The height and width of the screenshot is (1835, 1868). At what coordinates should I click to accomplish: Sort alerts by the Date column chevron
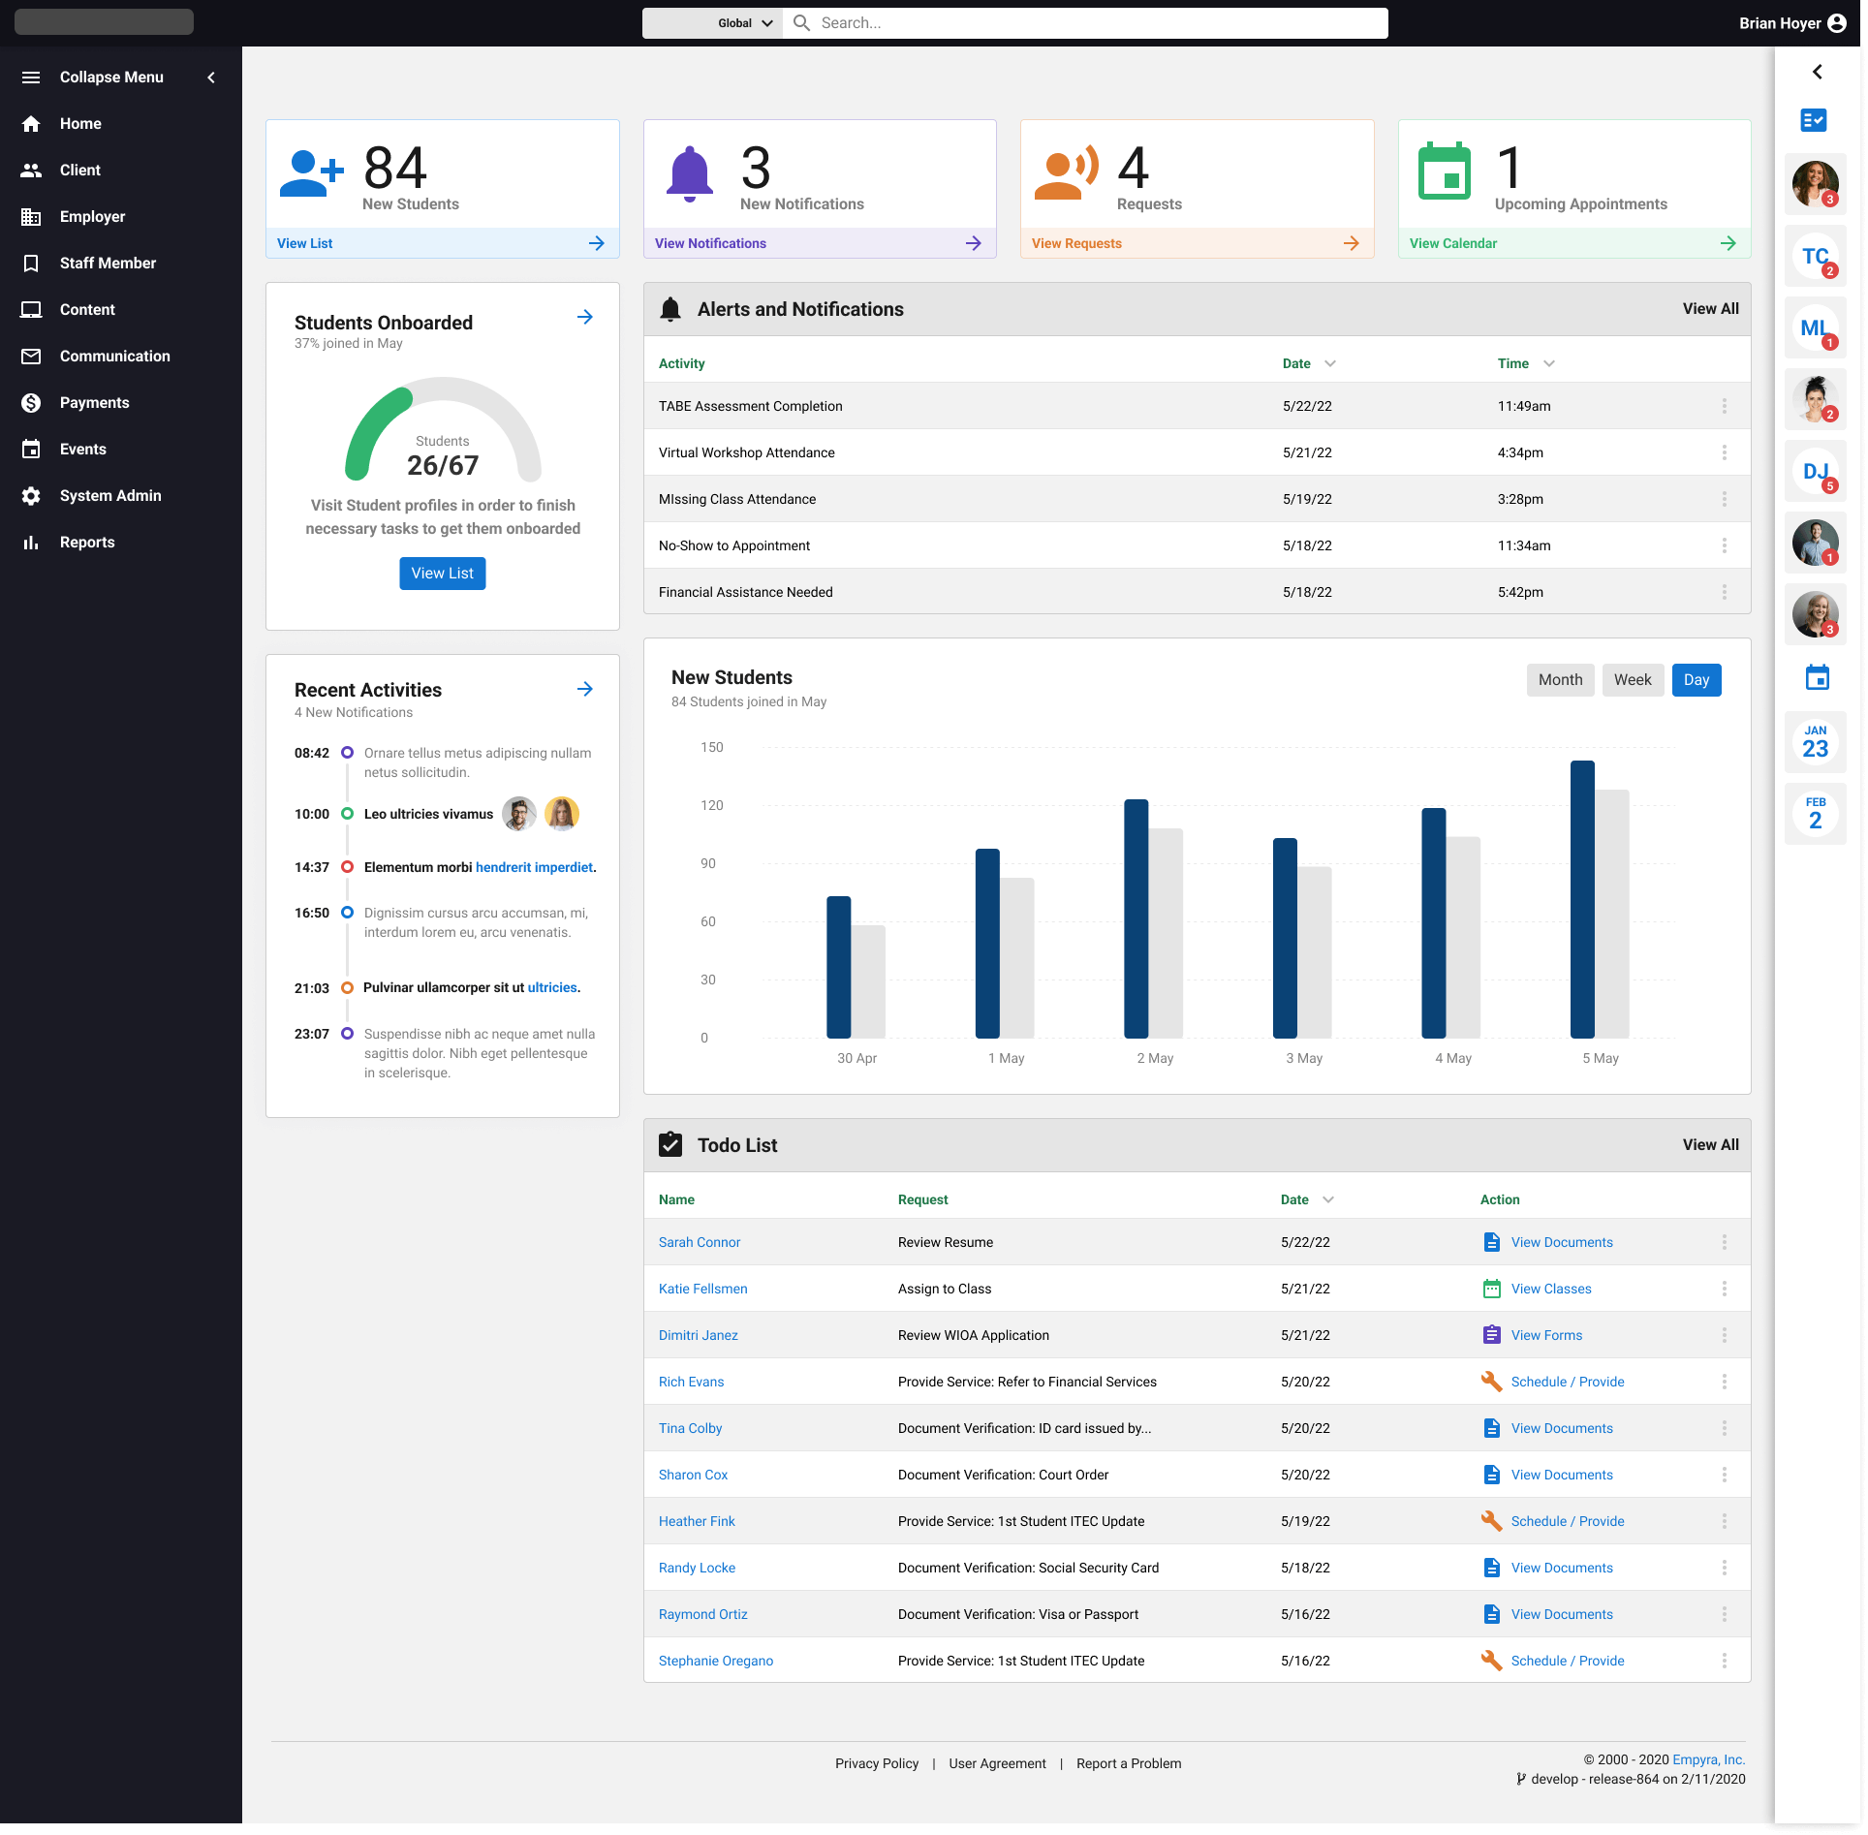coord(1330,363)
